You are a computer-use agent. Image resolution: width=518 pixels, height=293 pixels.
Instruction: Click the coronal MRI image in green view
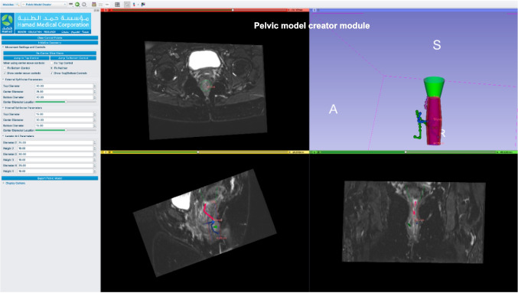(x=414, y=222)
